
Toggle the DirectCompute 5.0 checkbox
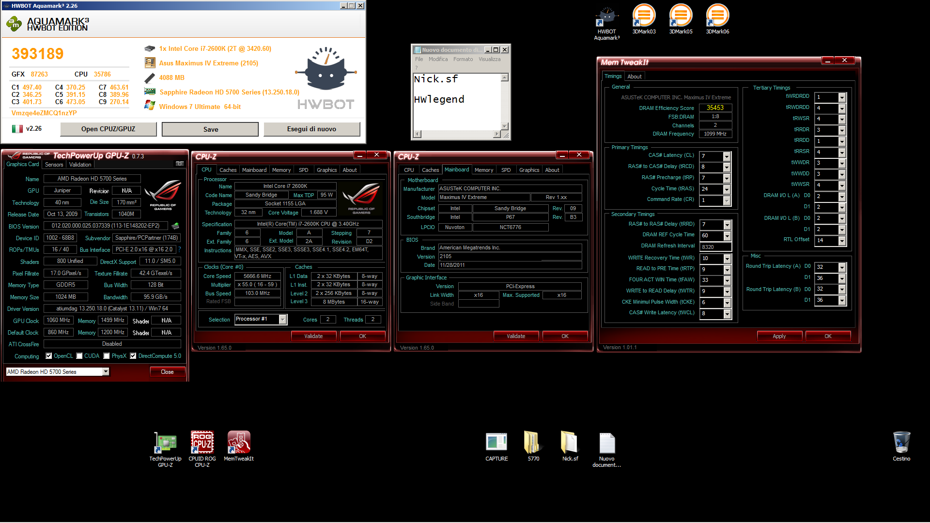(133, 356)
